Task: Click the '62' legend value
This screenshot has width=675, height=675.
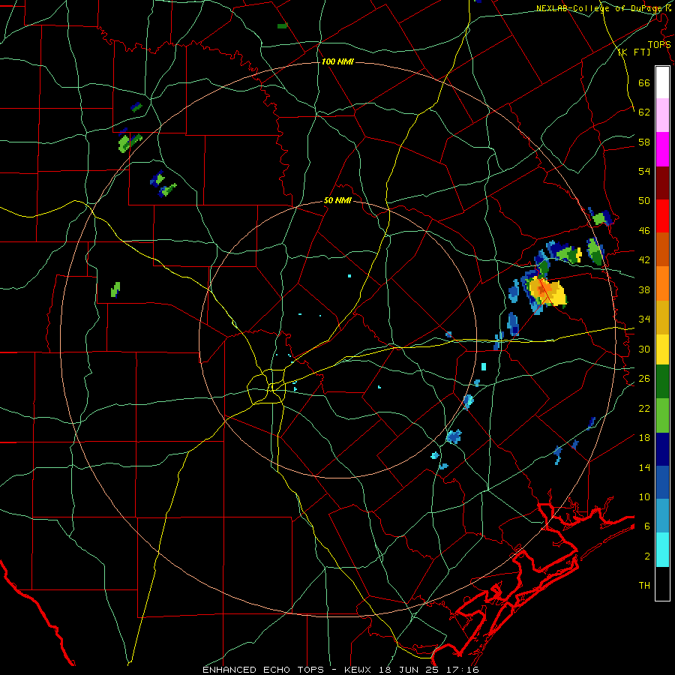Action: (644, 112)
